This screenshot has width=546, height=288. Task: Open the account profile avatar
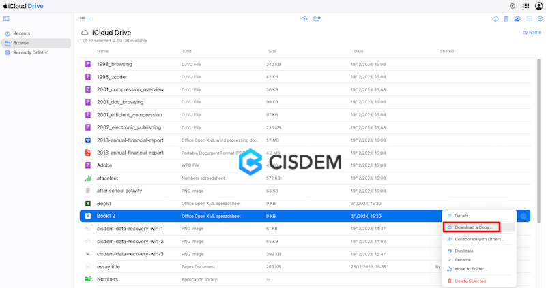[x=538, y=5]
